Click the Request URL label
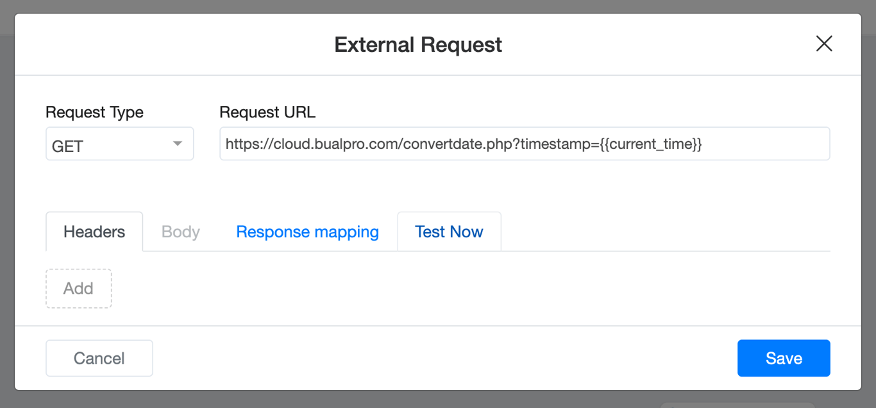The height and width of the screenshot is (408, 876). pos(267,112)
